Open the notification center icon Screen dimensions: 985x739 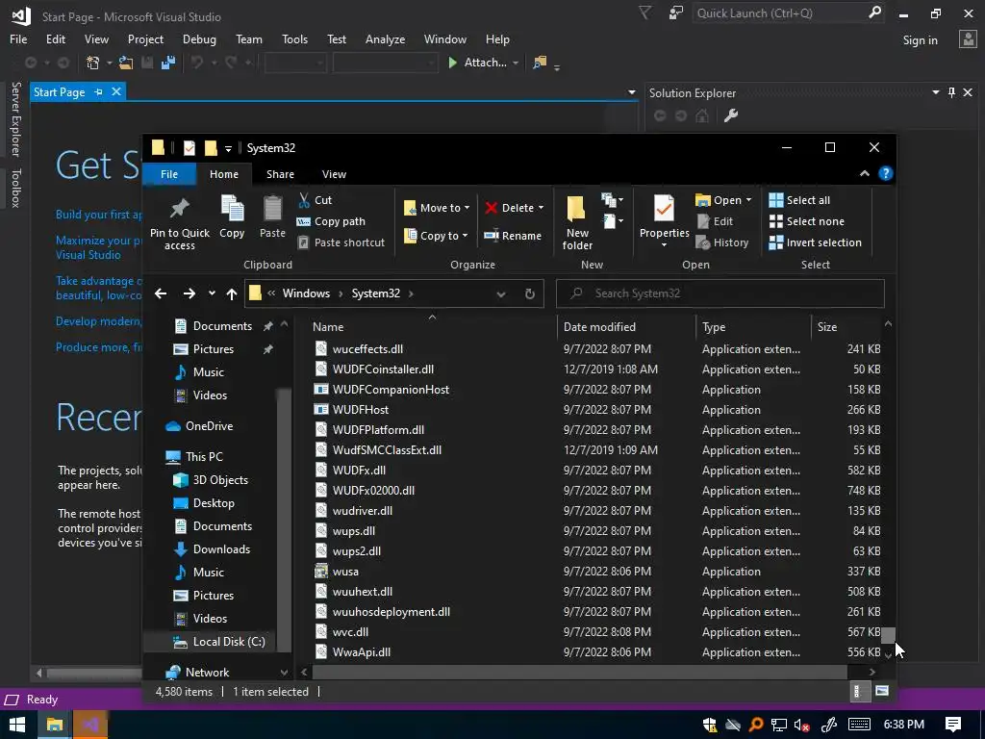coord(953,725)
